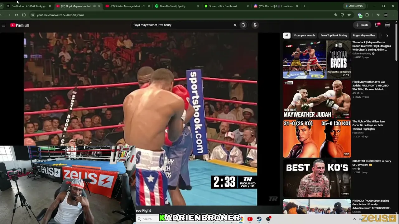The height and width of the screenshot is (224, 399).
Task: Open Mayweather Jr vs Zab Judah video title
Action: (x=370, y=86)
